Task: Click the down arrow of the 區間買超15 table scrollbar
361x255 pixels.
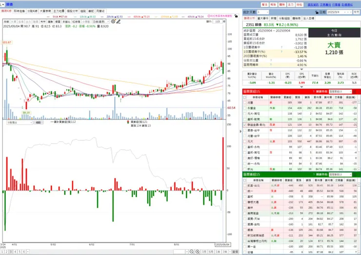Action: (359, 169)
